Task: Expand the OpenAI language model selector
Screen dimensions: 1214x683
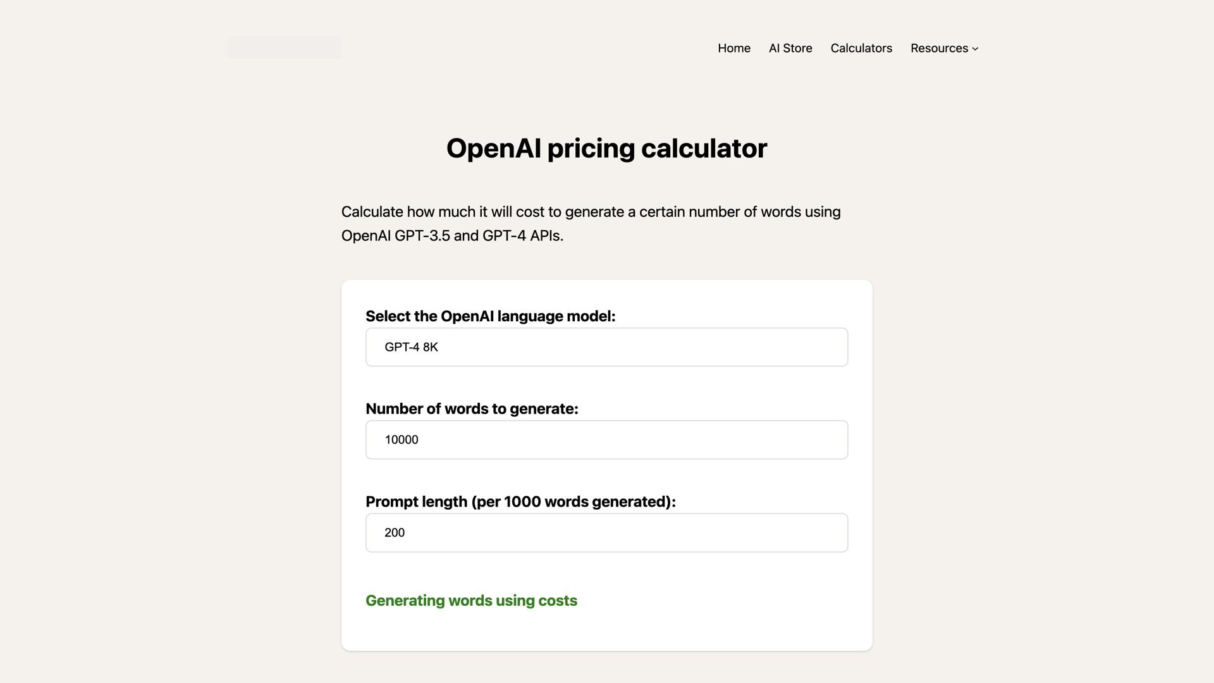Action: click(606, 347)
